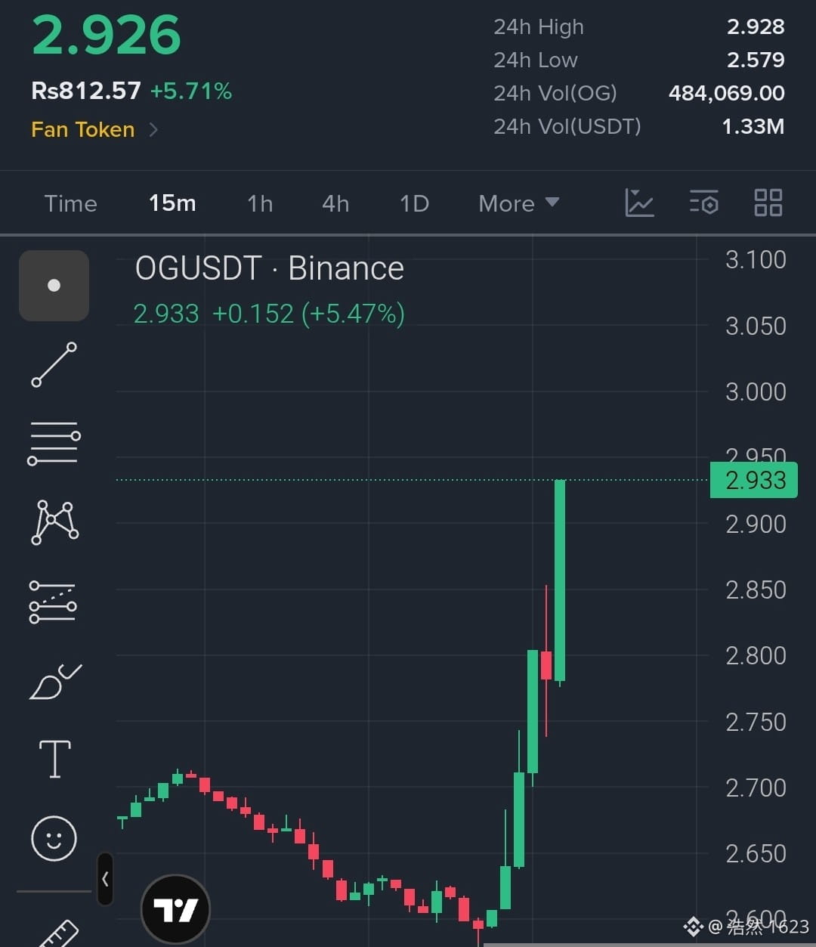Click the chevron beside Fan Token
Screen dimensions: 816x947
click(153, 129)
